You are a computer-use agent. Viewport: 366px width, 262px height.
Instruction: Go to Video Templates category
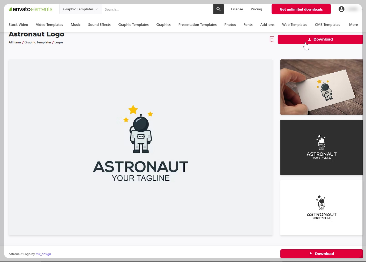tap(49, 25)
